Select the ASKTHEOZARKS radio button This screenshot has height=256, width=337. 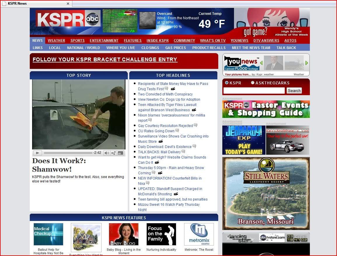tap(253, 83)
